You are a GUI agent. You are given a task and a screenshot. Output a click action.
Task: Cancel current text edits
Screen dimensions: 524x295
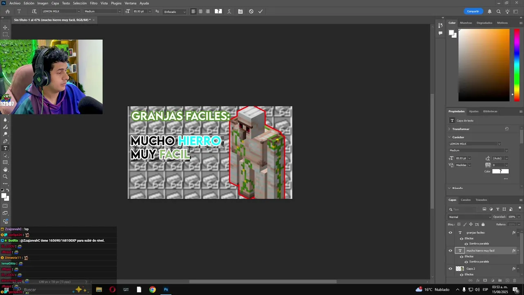pos(251,11)
